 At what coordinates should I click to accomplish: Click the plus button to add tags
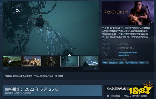pos(147,63)
